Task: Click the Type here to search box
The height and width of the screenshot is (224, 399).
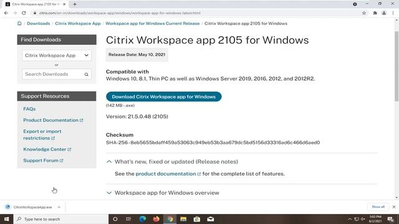Action: tap(60, 219)
